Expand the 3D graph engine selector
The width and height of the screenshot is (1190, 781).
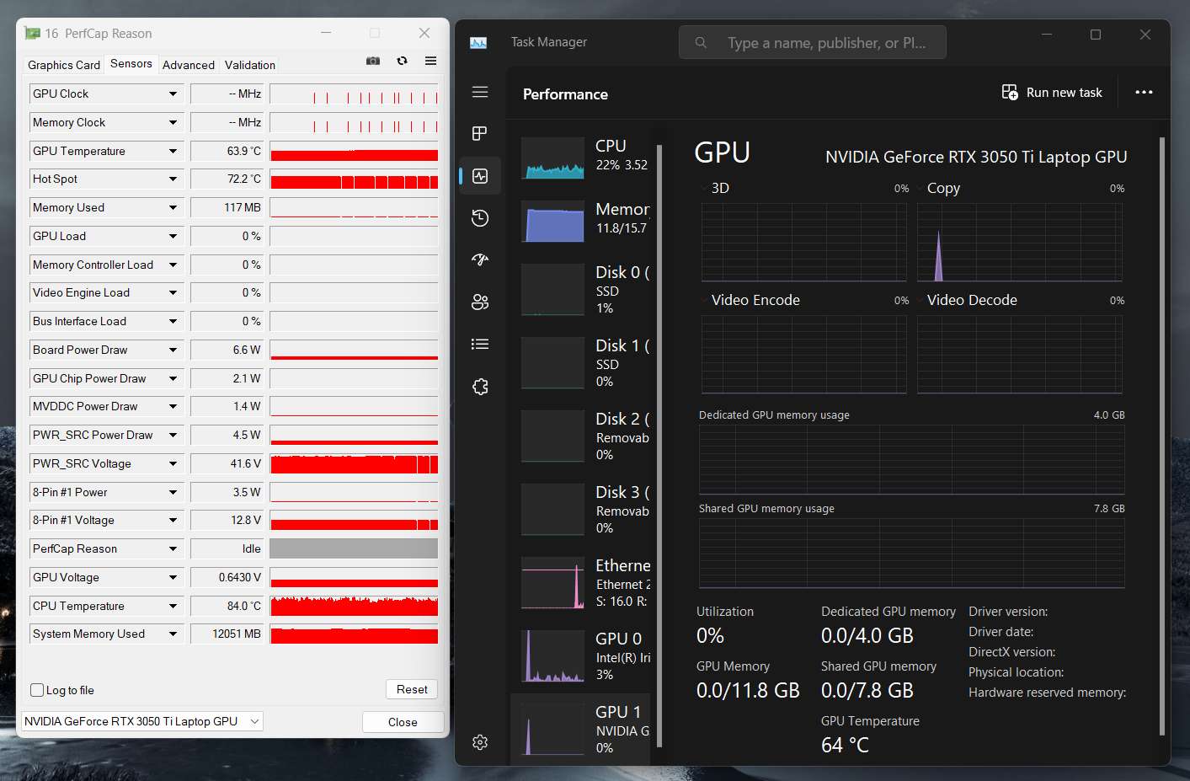click(x=704, y=188)
